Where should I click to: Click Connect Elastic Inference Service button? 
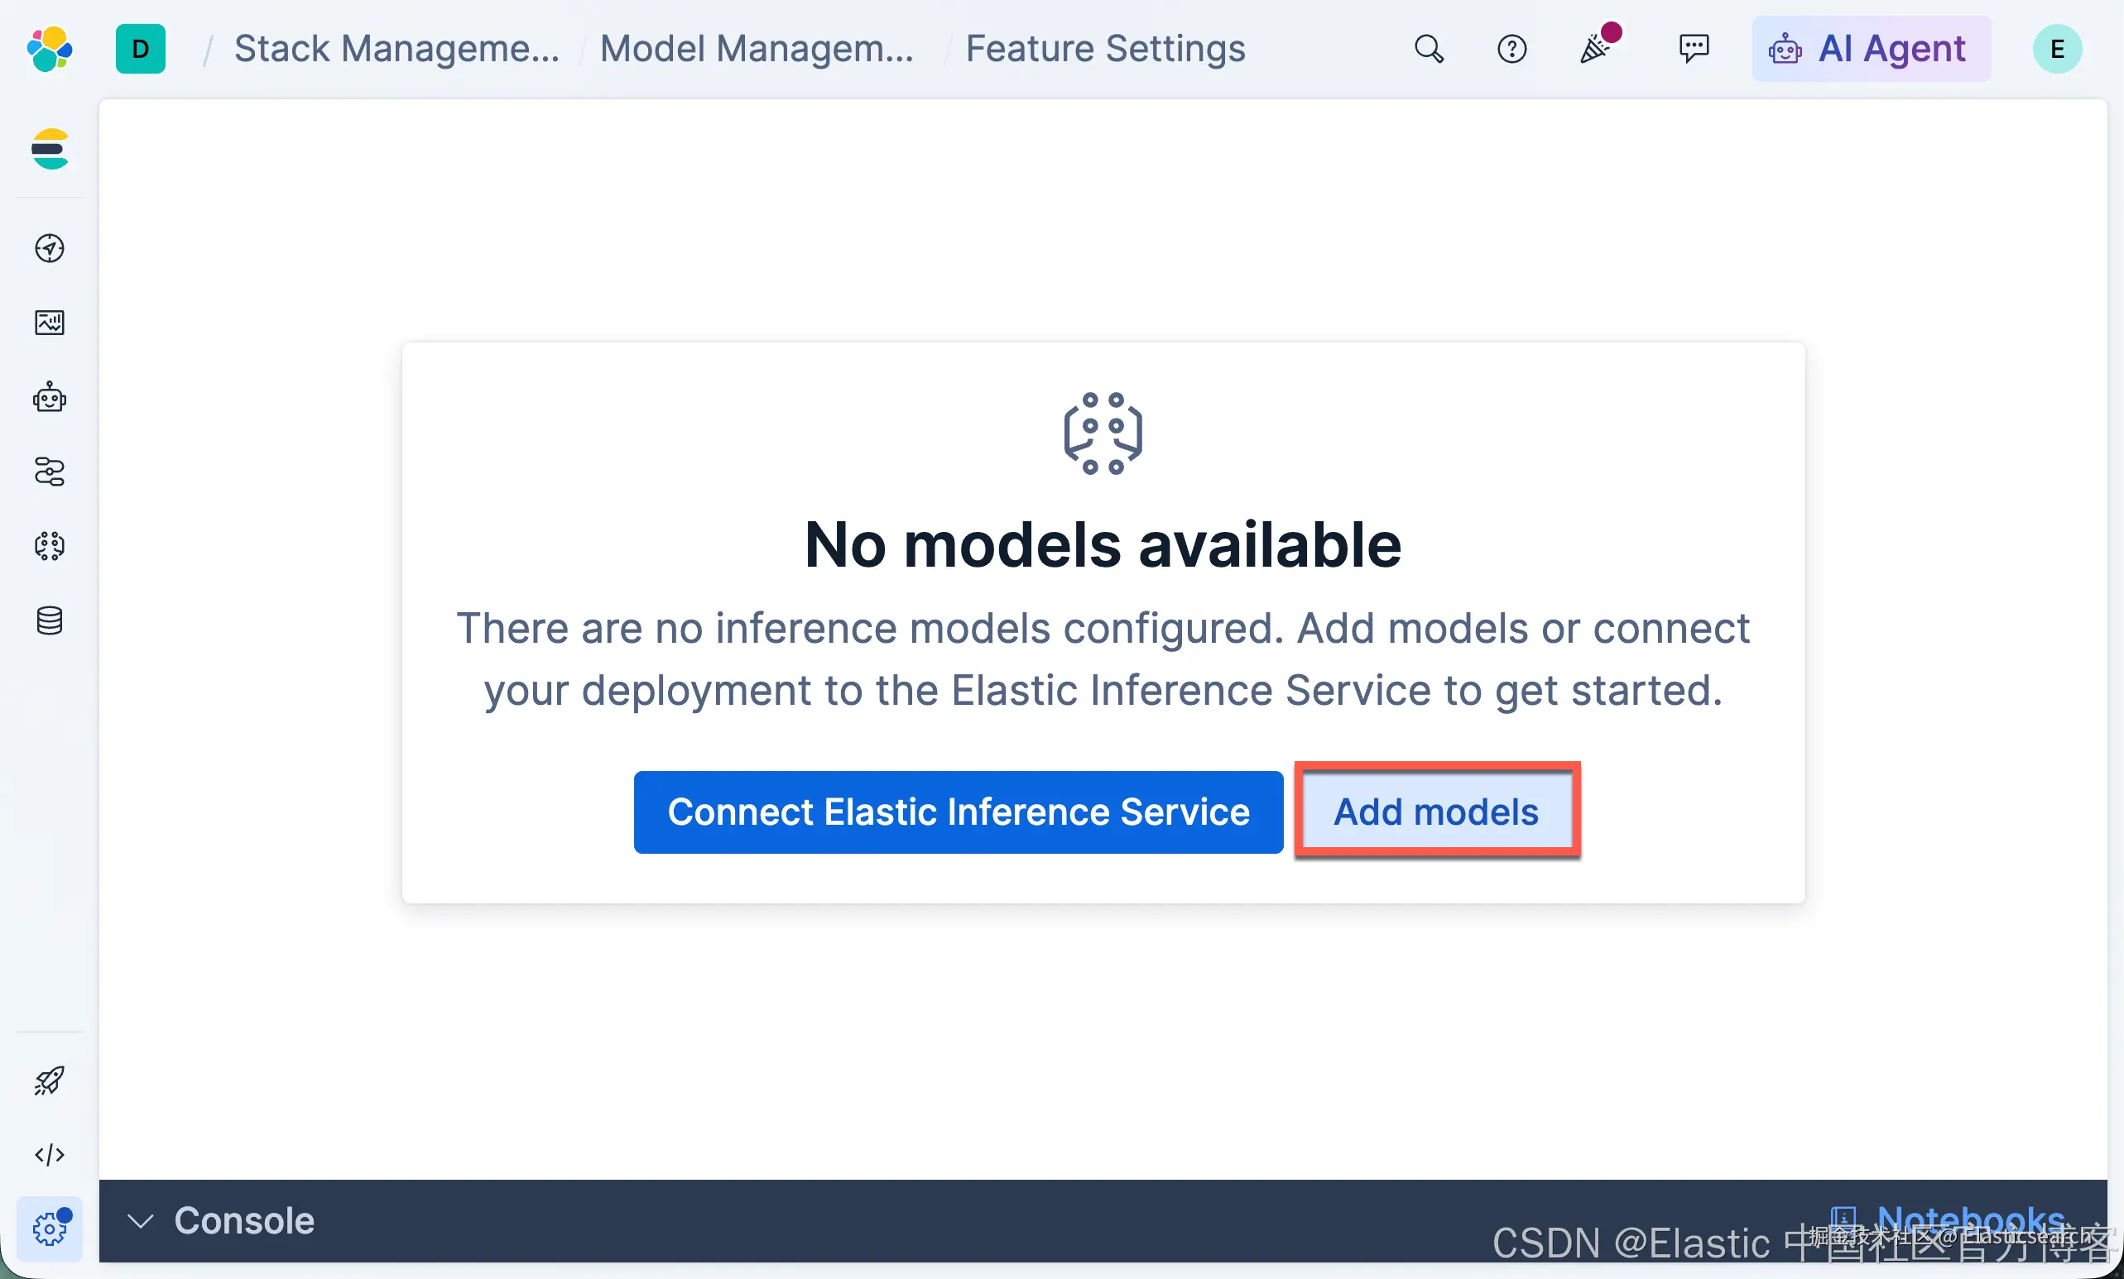click(959, 812)
